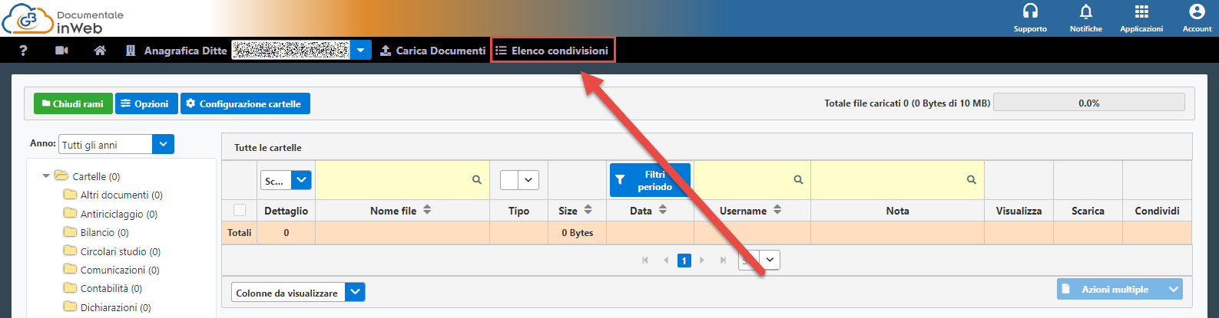Click Chiudi rami button

coord(73,103)
